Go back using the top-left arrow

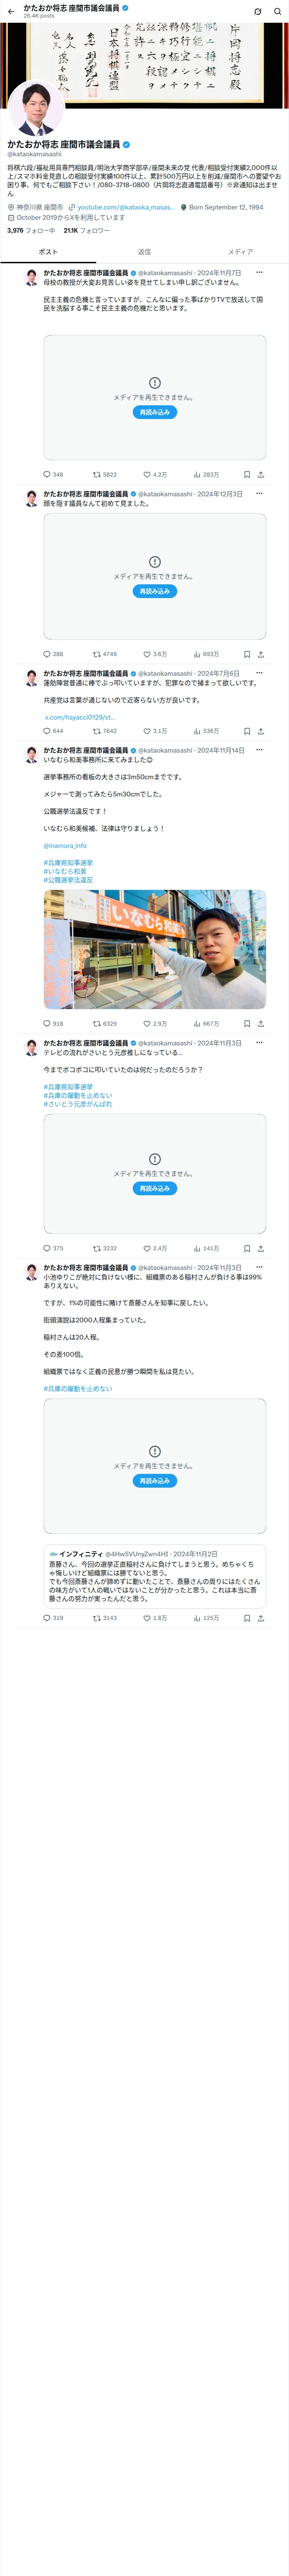tap(11, 12)
